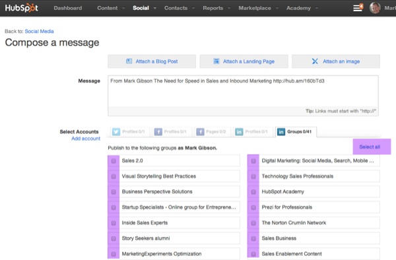
Task: Click Facebook icon beside Pages 0/2
Action: pyautogui.click(x=200, y=132)
